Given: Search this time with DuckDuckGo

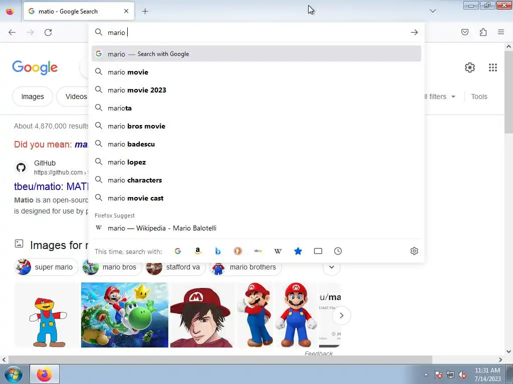Looking at the screenshot, I should 238,251.
